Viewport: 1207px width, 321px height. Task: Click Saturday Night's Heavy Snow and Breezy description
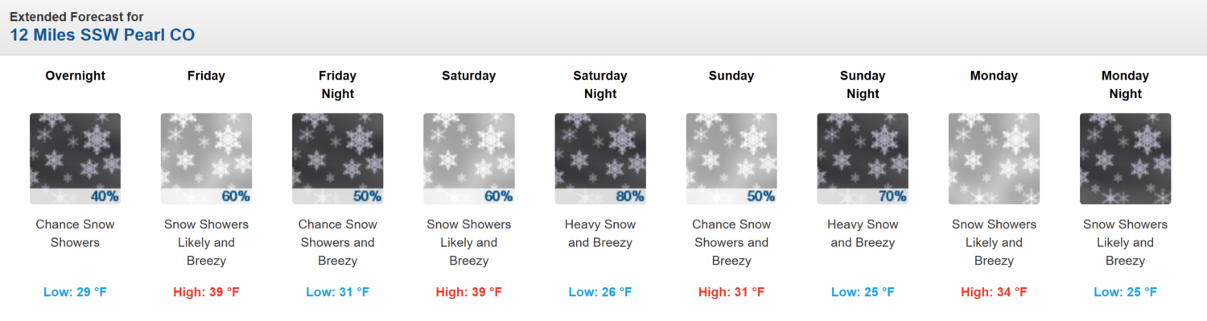[x=600, y=233]
